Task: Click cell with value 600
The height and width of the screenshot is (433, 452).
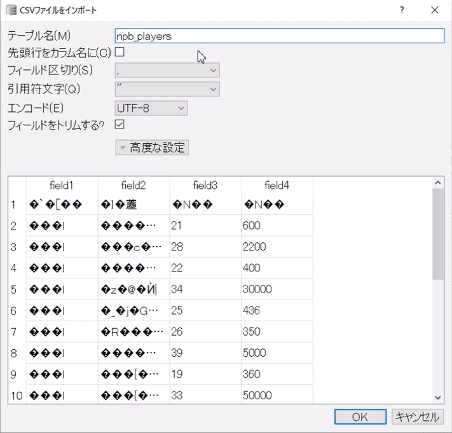Action: 277,226
